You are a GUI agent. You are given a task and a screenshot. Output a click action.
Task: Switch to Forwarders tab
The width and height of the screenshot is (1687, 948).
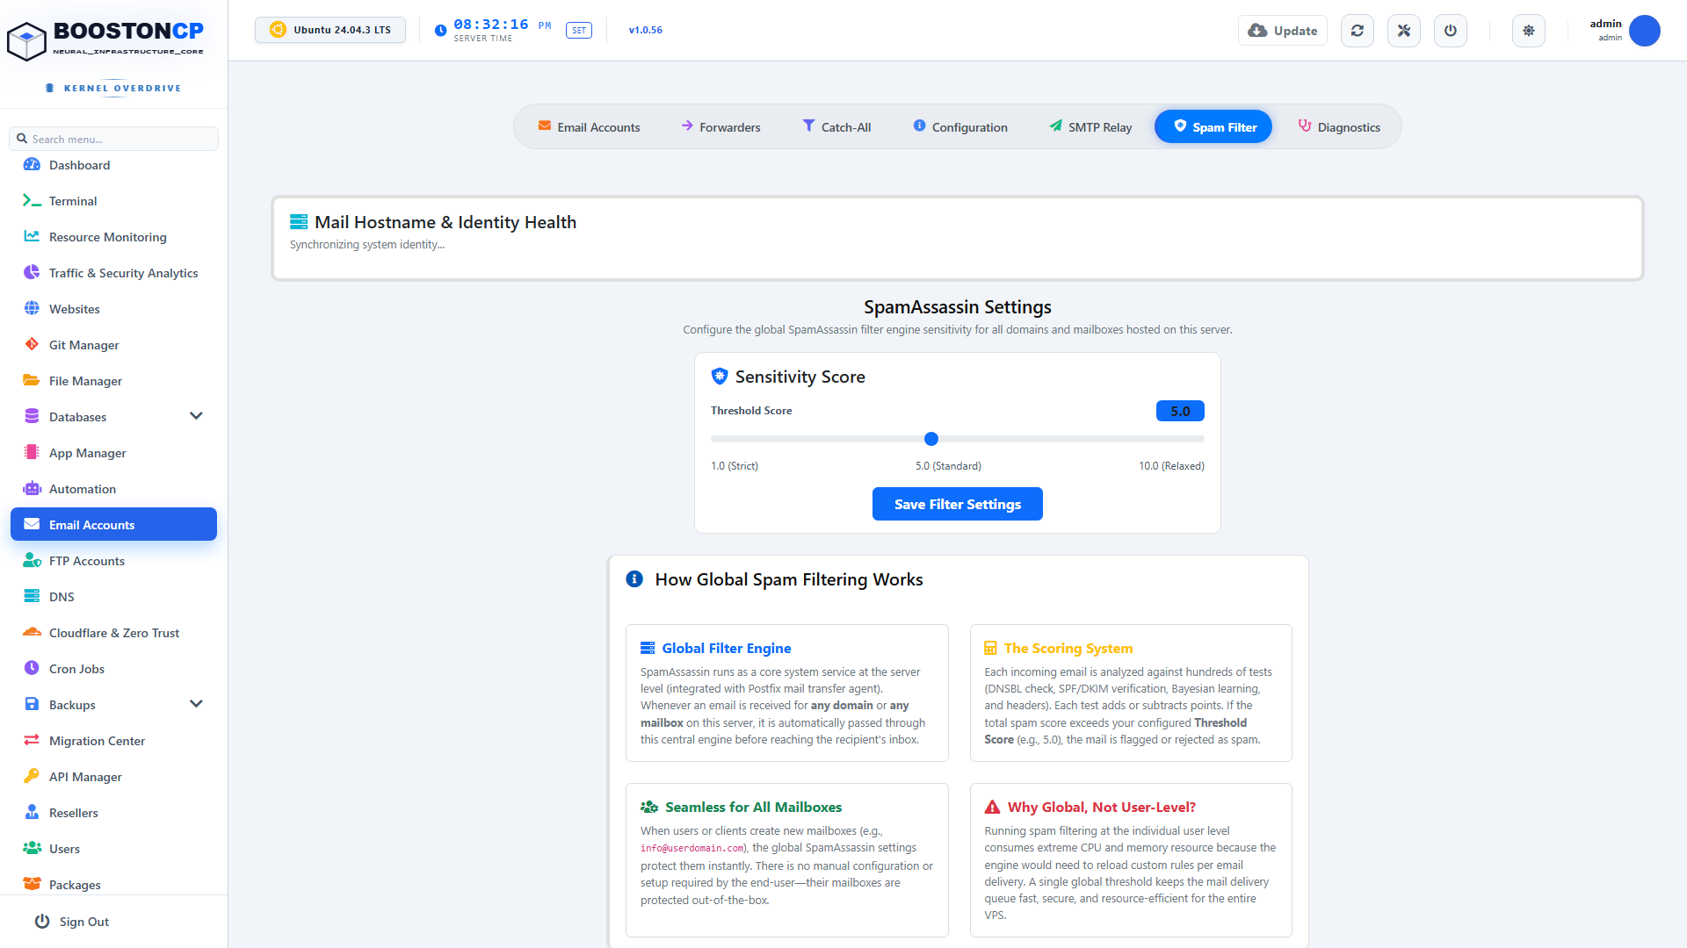(x=720, y=127)
